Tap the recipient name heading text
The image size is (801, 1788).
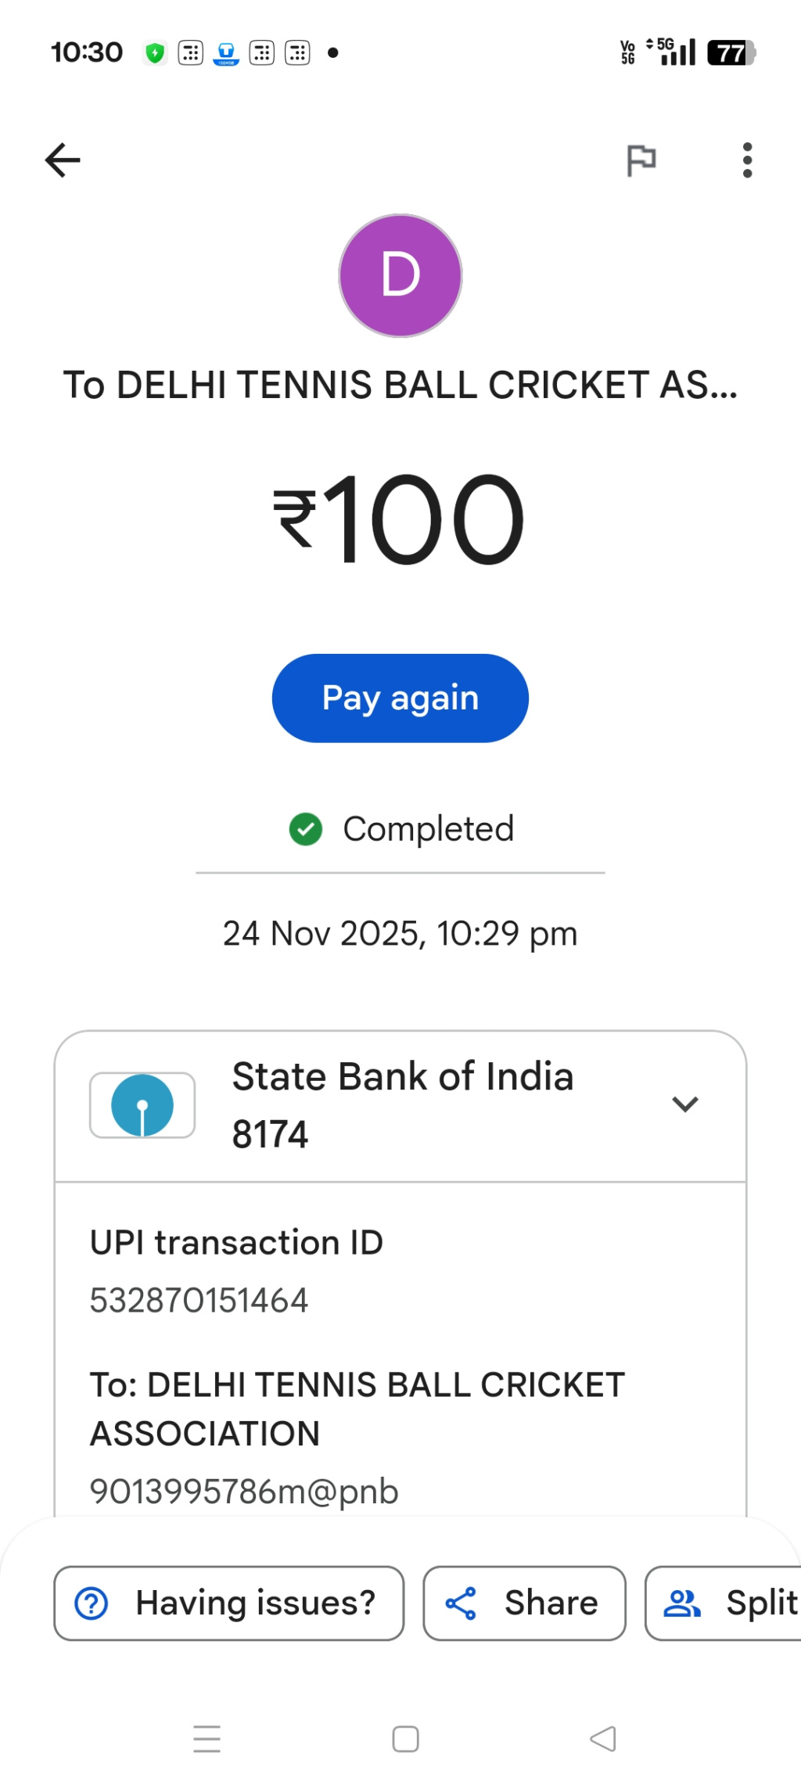tap(400, 385)
